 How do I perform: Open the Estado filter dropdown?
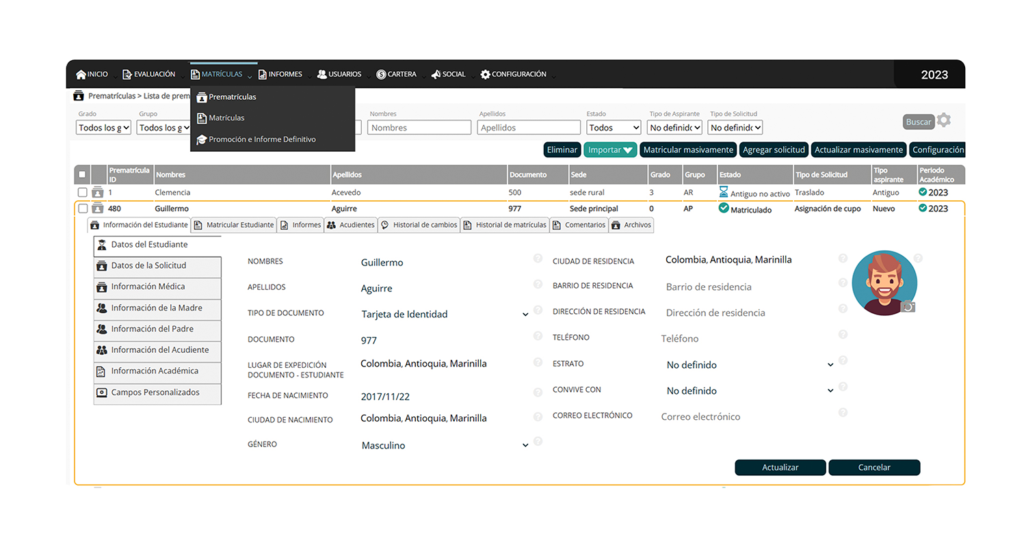click(614, 128)
